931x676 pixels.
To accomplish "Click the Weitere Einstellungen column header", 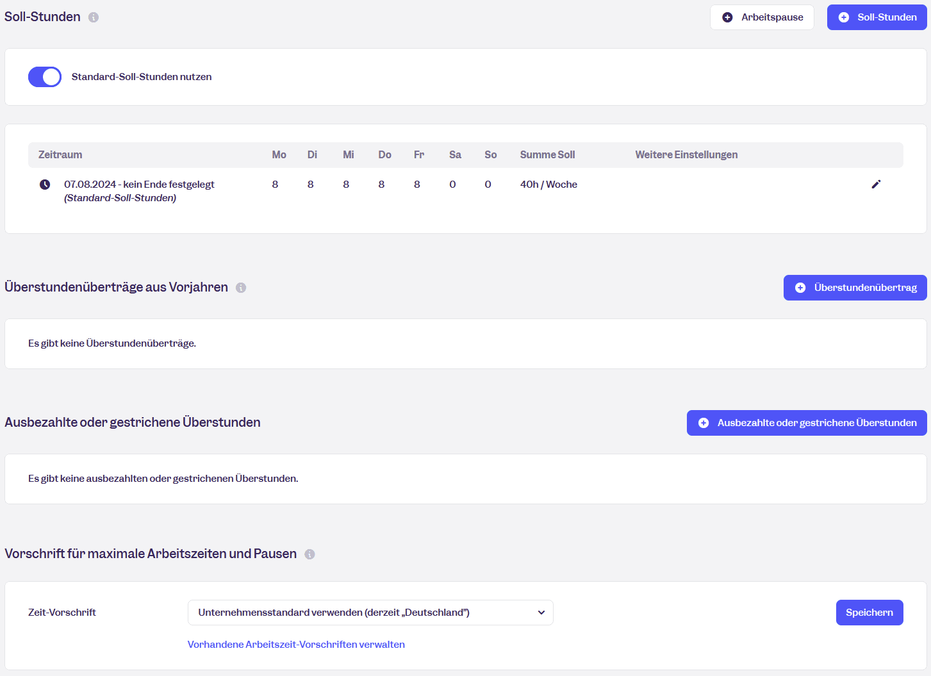I will point(686,155).
